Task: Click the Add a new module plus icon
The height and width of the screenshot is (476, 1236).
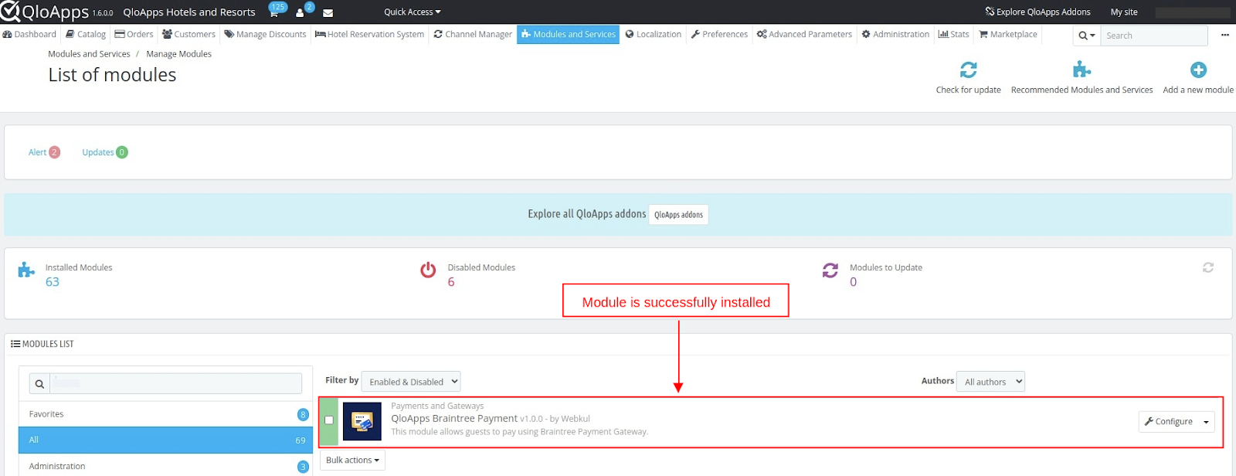Action: (x=1198, y=70)
